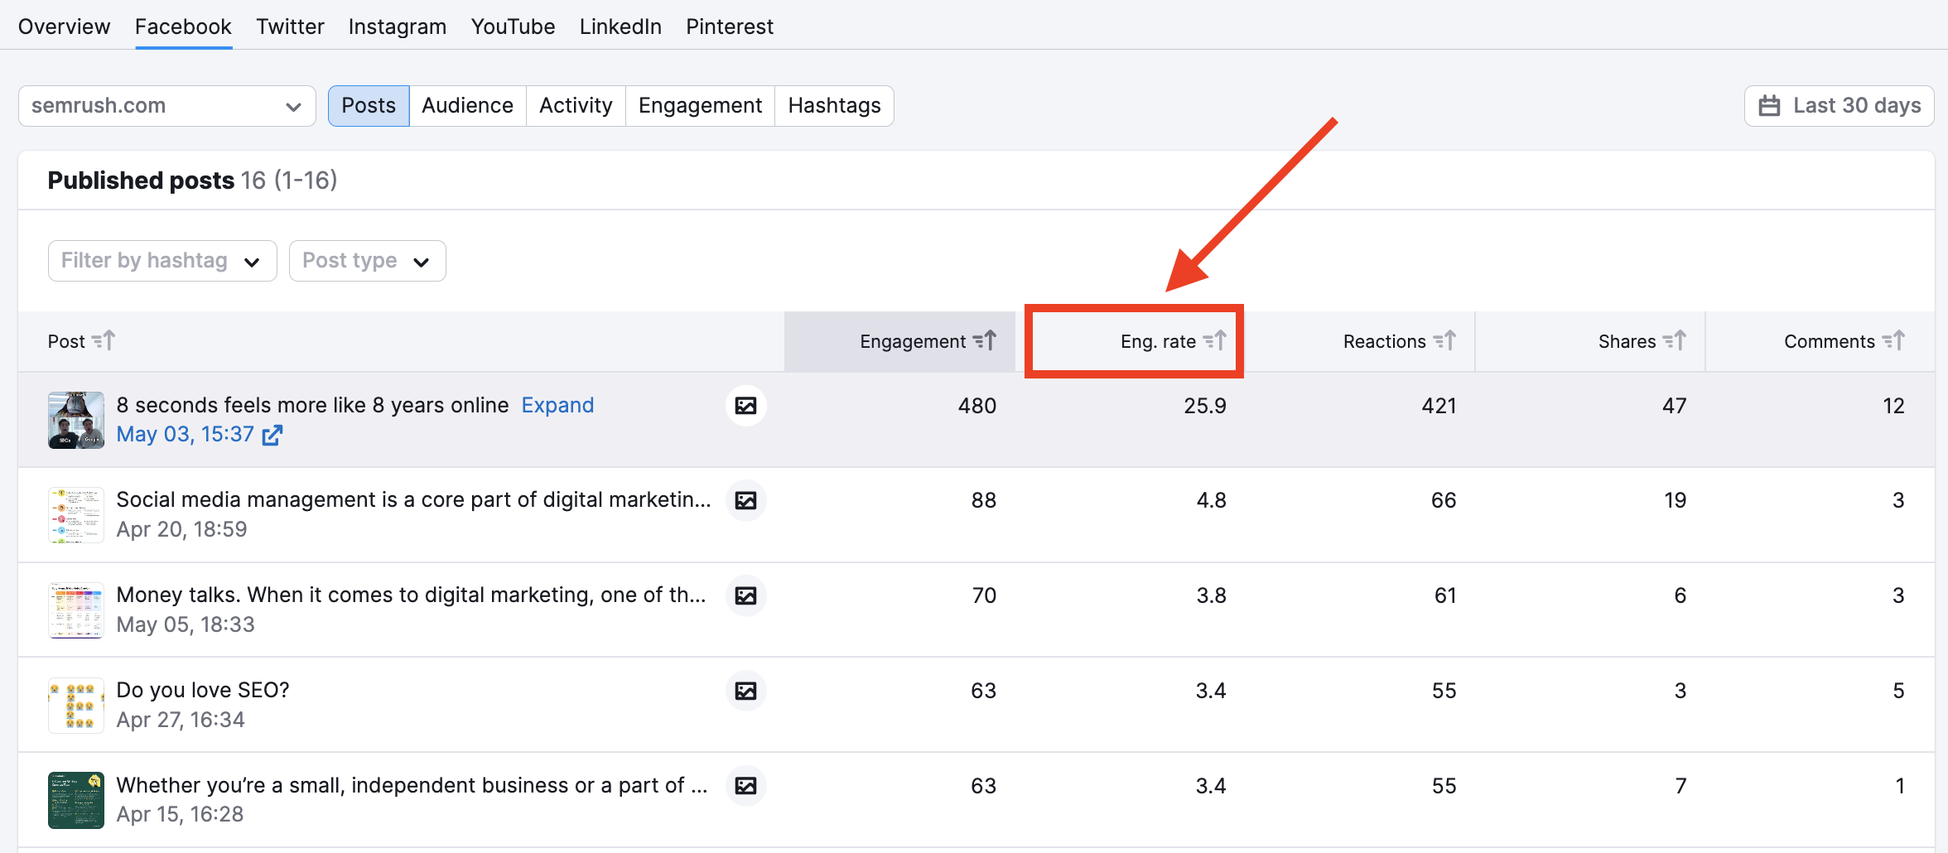
Task: Open LinkedIn tab
Action: click(x=620, y=27)
